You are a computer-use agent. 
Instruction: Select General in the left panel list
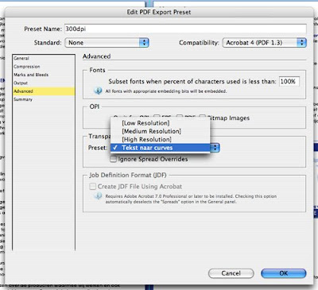click(44, 58)
